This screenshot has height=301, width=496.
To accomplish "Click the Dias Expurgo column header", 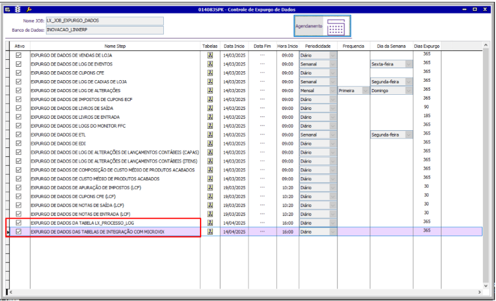I will click(x=427, y=46).
